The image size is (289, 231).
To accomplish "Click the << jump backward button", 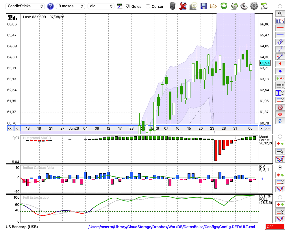I will click(10, 128).
